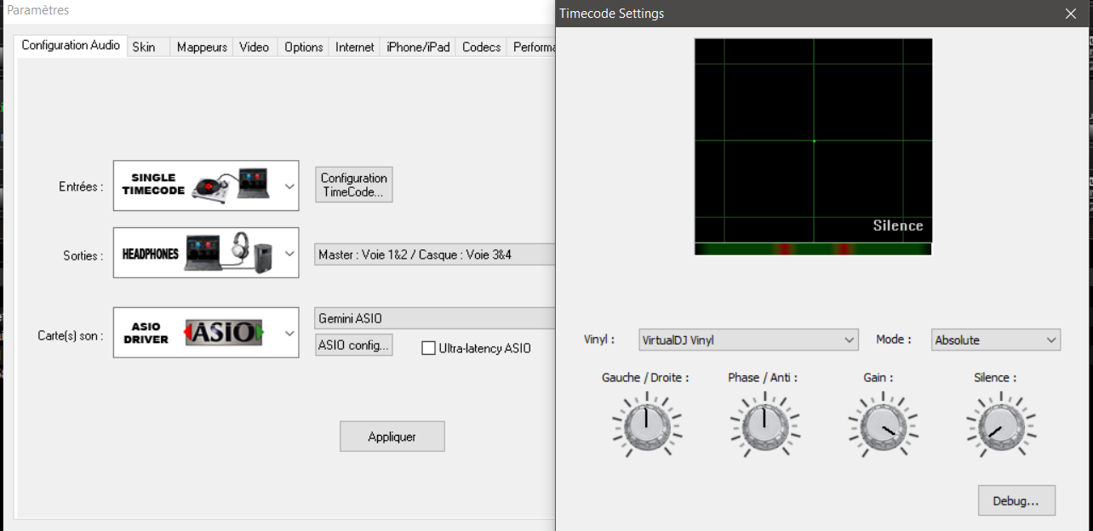The height and width of the screenshot is (531, 1093).
Task: Click the Debug button
Action: point(1016,501)
